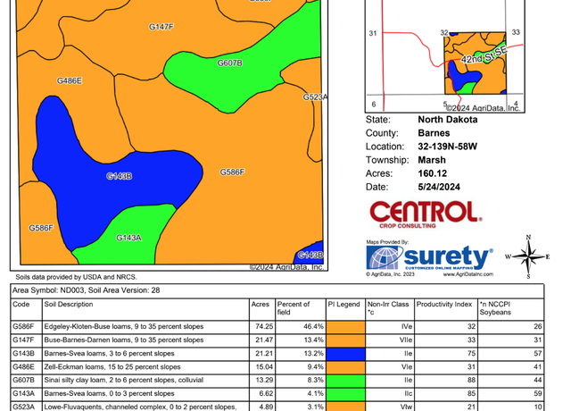Click 'Area Symbol: ND003, Soil Area Version: 28'

[x=86, y=290]
